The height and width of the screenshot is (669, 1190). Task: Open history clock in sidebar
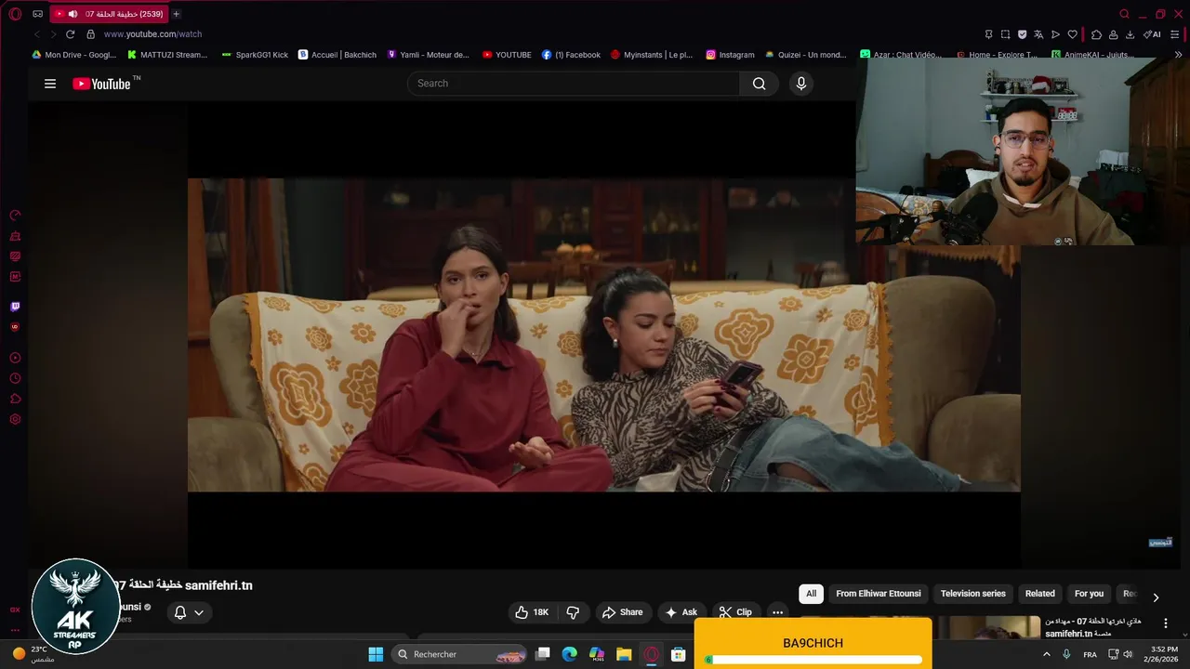coord(15,378)
